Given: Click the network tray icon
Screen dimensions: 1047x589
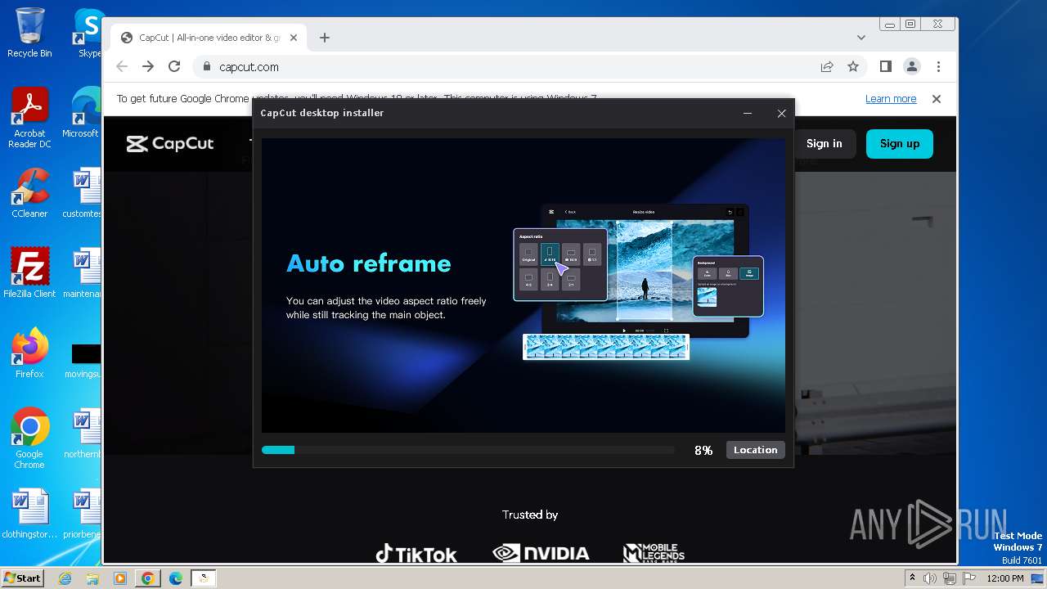Looking at the screenshot, I should [950, 578].
